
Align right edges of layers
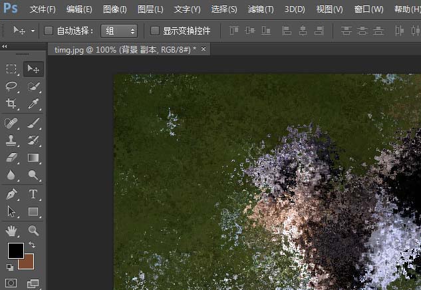pos(319,31)
